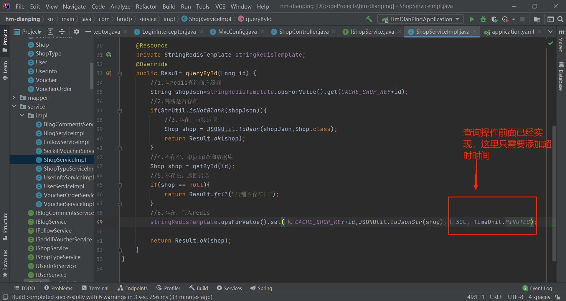The image size is (566, 301).
Task: Click the tool window quick-access icon in status bar
Action: (x=5, y=297)
